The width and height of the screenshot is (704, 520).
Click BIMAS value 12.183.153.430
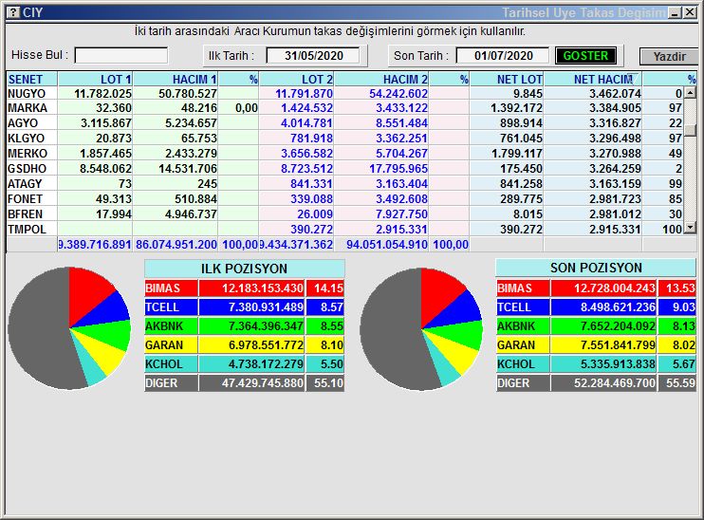(x=263, y=288)
